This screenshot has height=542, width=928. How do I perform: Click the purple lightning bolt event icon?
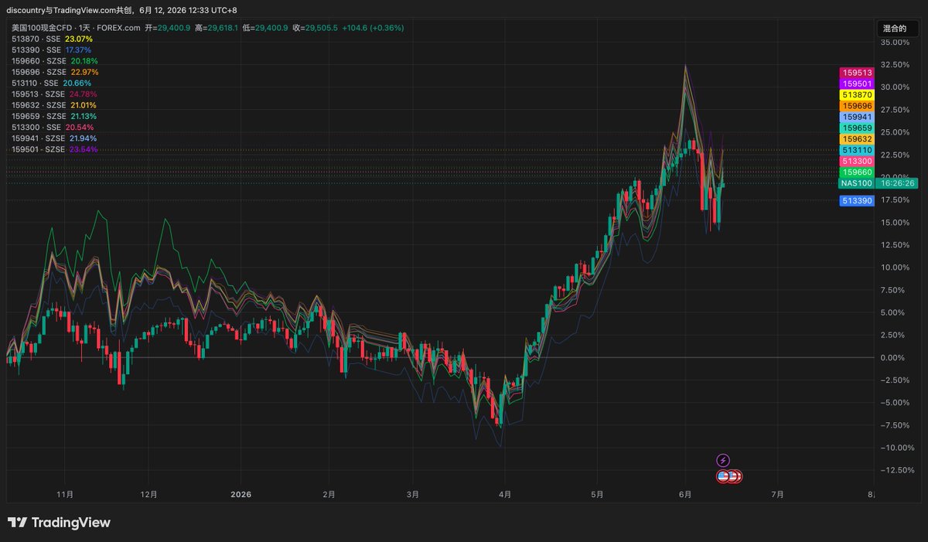[723, 460]
